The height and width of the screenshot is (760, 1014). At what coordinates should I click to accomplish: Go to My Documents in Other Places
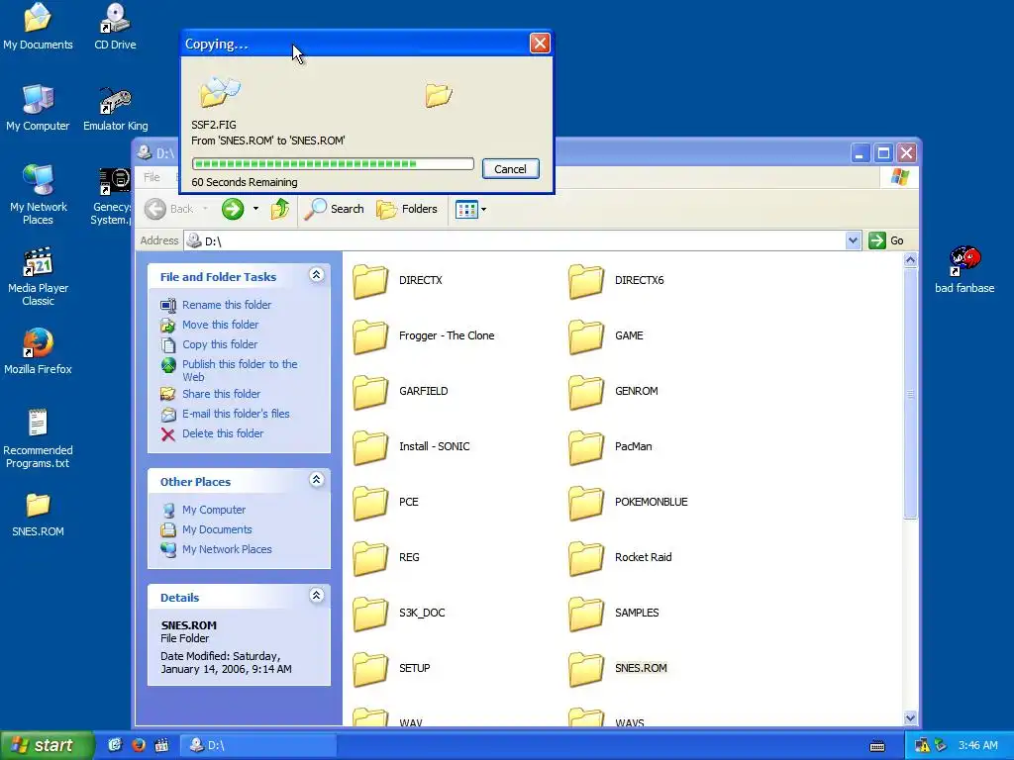(x=206, y=530)
